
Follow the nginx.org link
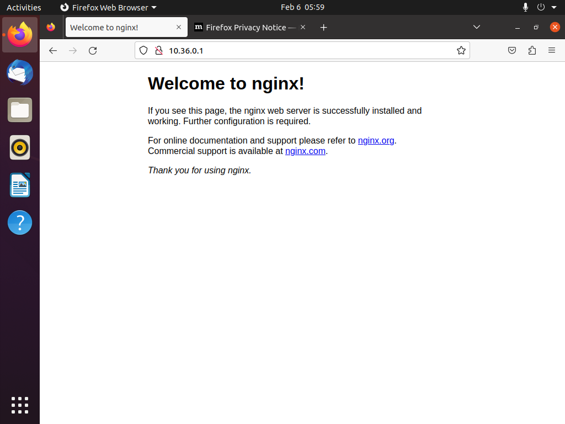[376, 141]
